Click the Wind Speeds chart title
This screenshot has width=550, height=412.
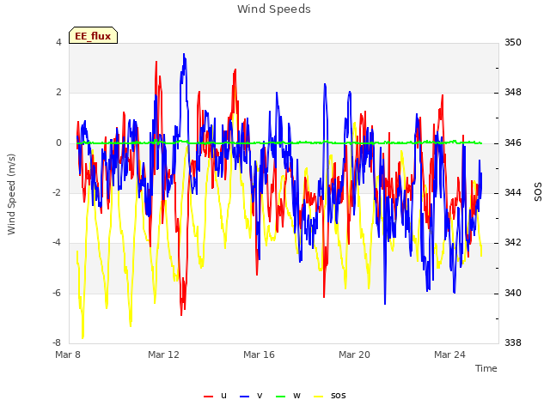274,9
